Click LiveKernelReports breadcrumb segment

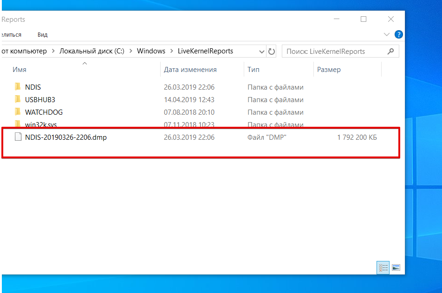(x=206, y=51)
